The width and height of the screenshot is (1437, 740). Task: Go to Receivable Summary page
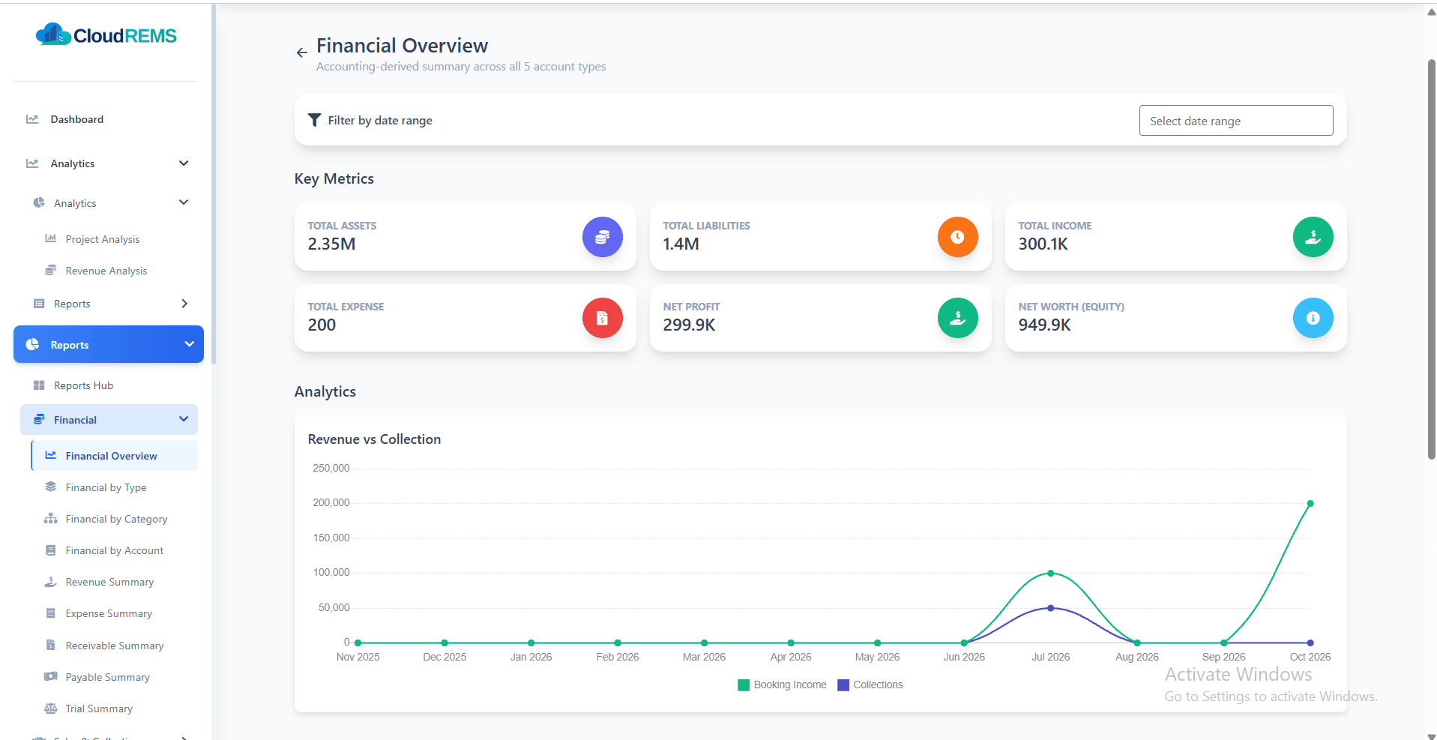[x=114, y=646]
